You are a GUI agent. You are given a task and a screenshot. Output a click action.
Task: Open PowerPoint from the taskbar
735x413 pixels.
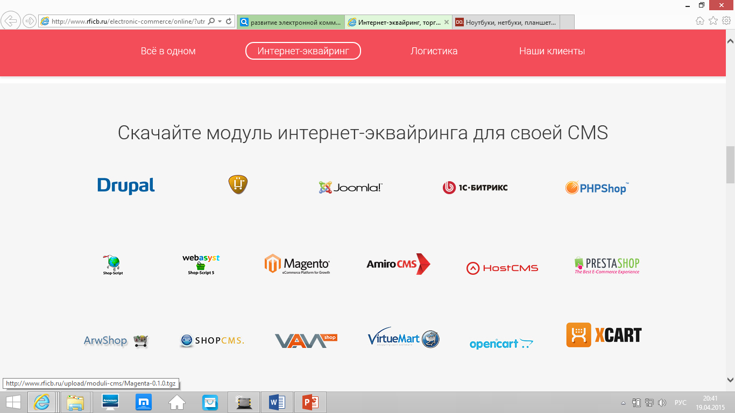(311, 402)
